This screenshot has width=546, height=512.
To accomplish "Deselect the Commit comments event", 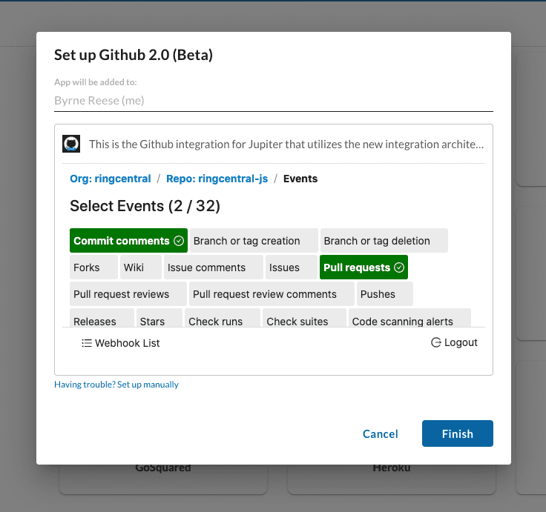I will pyautogui.click(x=128, y=241).
